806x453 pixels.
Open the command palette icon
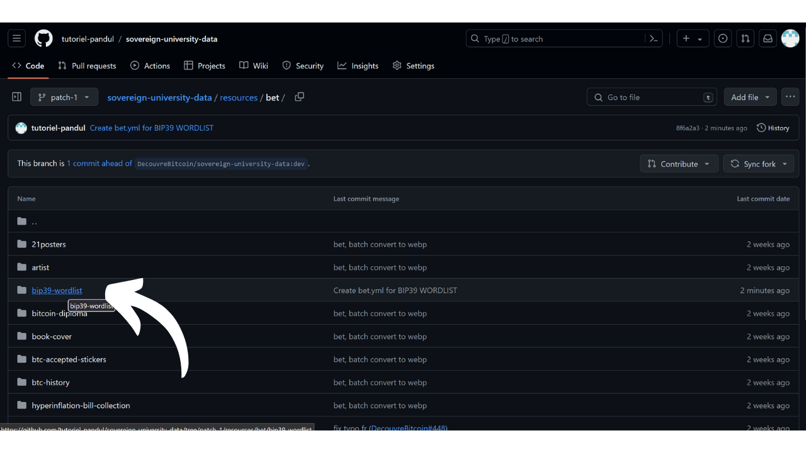point(654,38)
